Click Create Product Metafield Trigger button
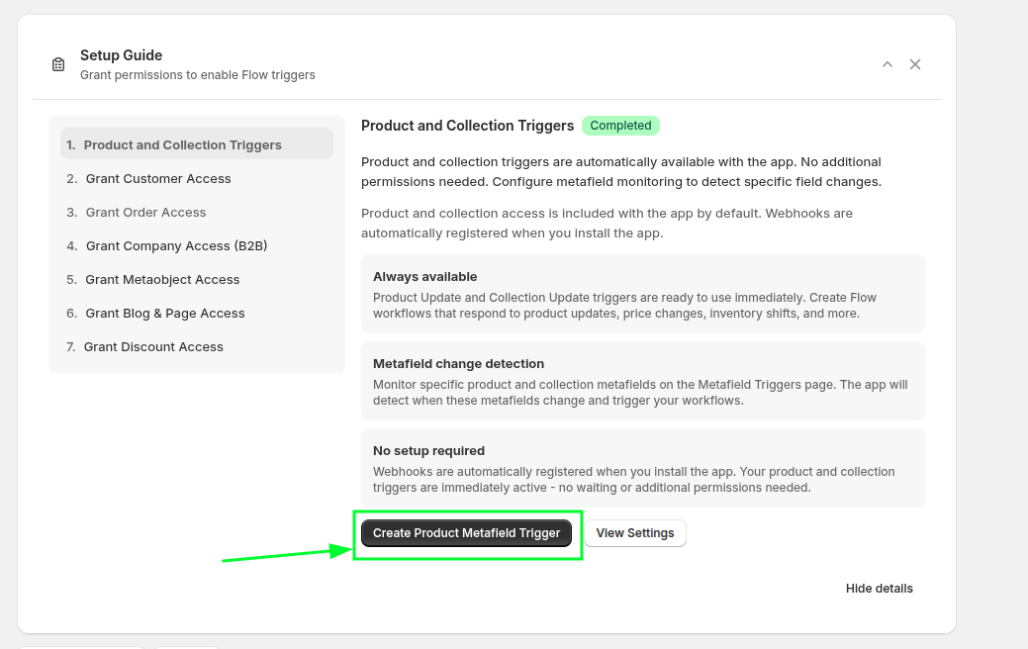The height and width of the screenshot is (649, 1028). click(x=466, y=533)
